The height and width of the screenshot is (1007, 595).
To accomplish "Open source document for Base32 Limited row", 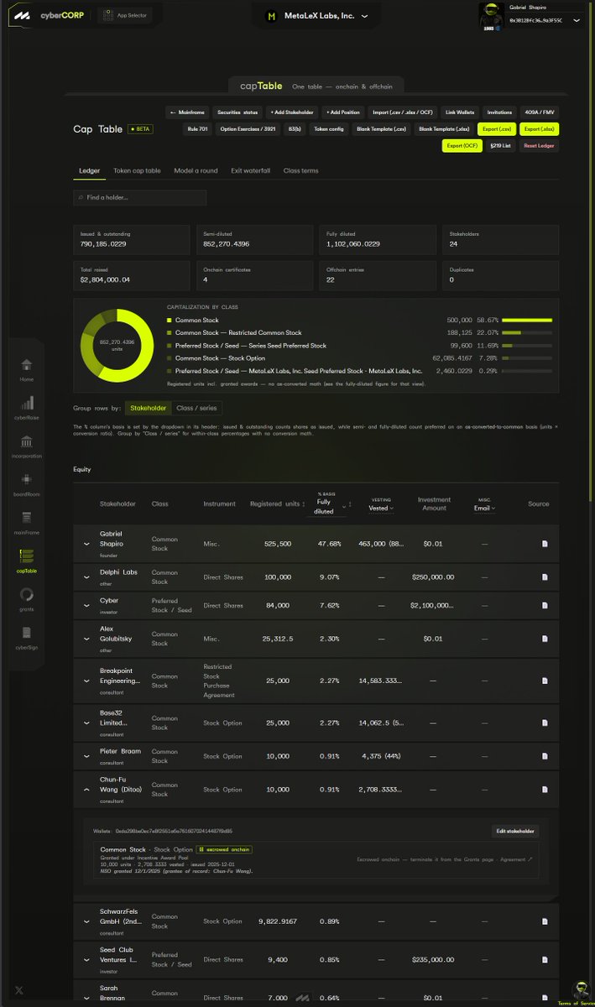I will pyautogui.click(x=545, y=723).
